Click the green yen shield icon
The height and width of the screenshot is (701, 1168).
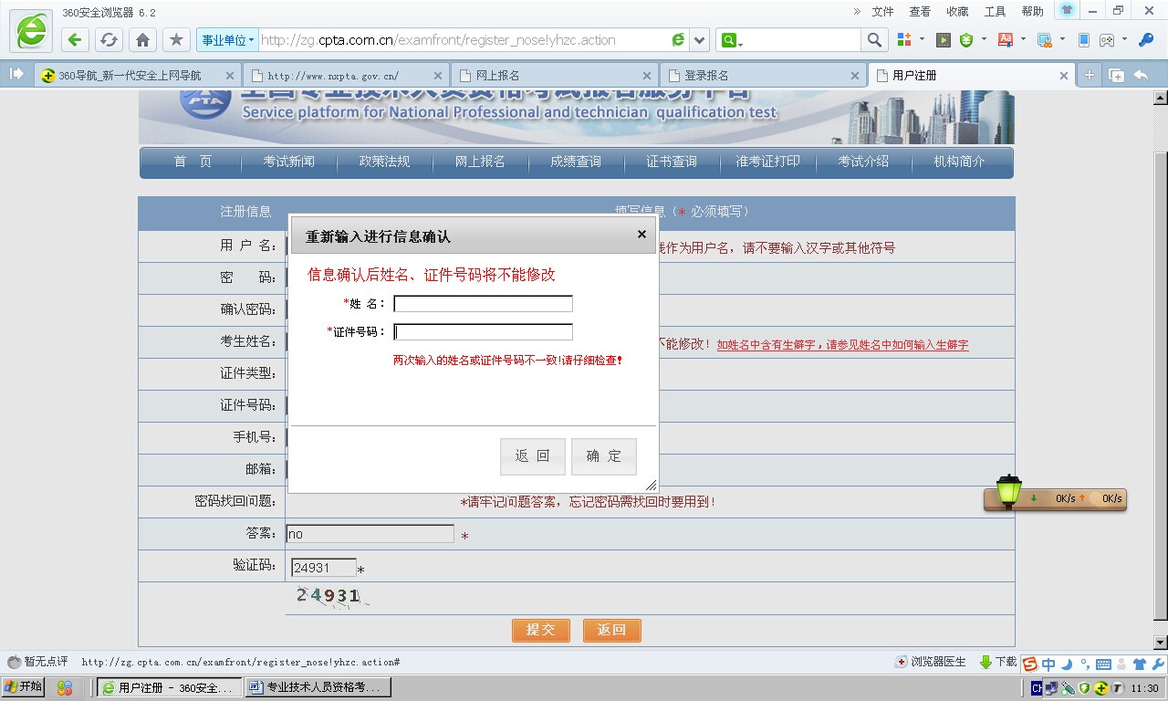[x=966, y=40]
